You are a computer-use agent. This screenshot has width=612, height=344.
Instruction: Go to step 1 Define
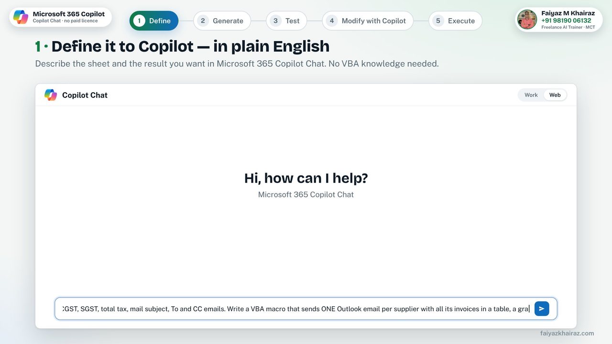click(154, 21)
